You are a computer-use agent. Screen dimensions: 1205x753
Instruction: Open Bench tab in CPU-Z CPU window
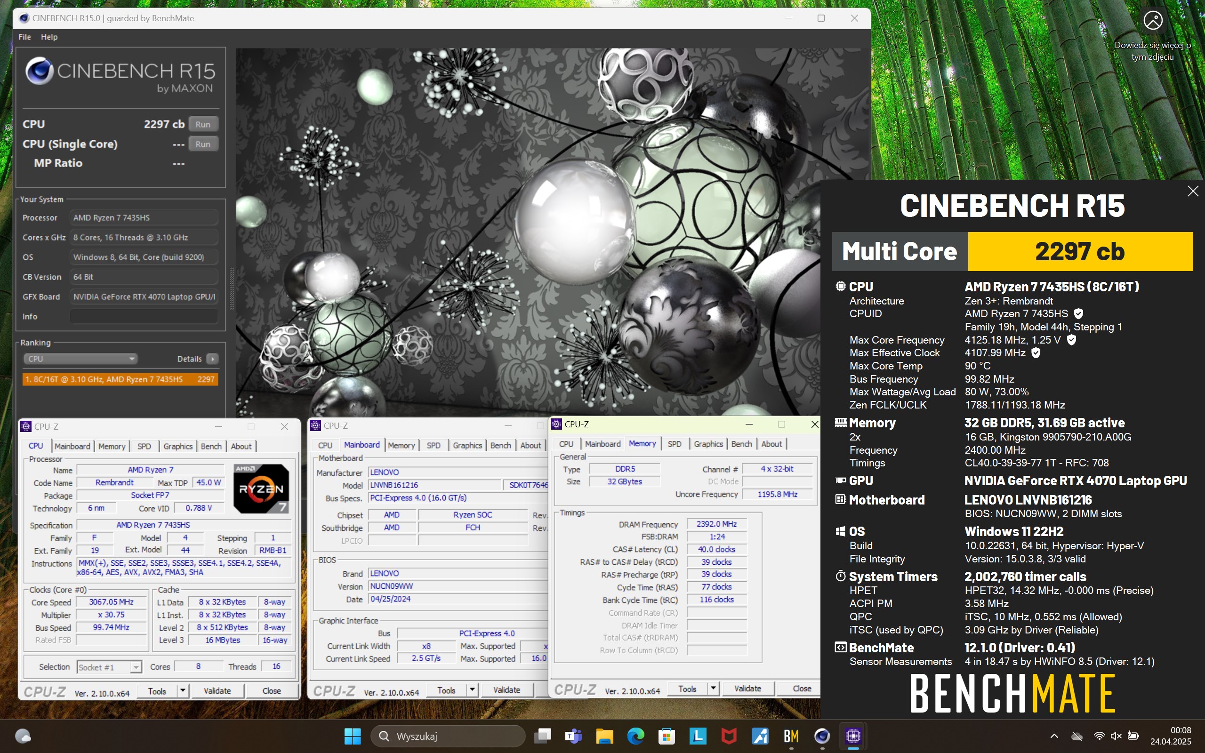211,446
